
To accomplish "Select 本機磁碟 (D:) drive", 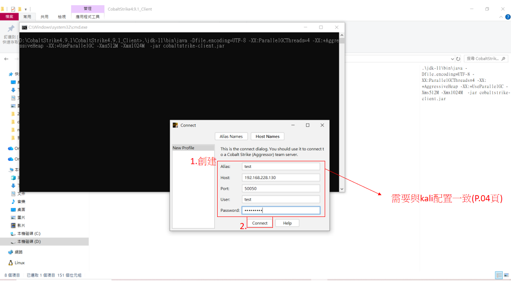I will (29, 242).
